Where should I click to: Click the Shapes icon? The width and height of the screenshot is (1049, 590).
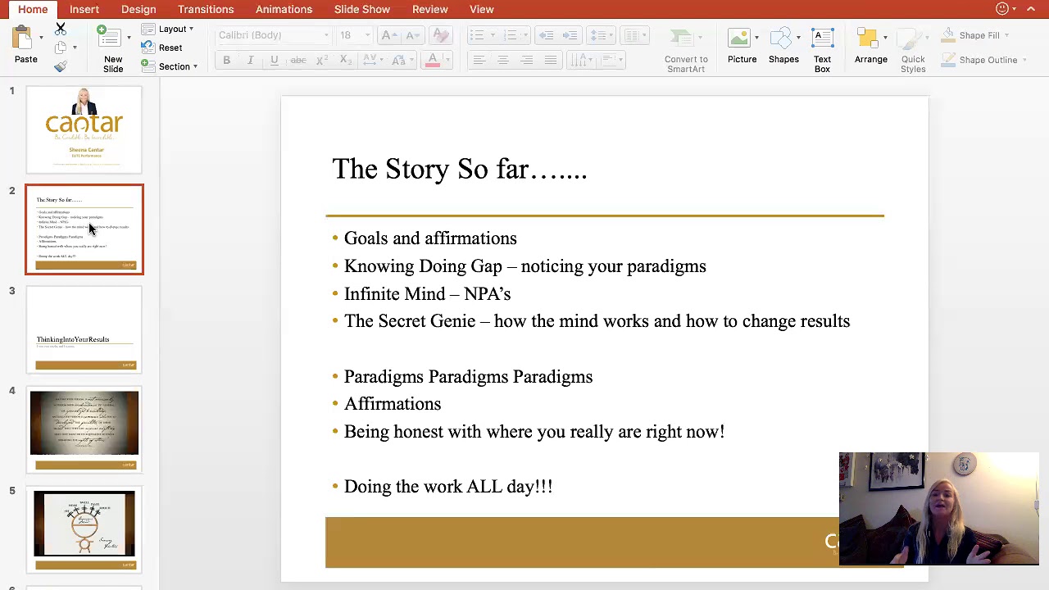[x=782, y=39]
